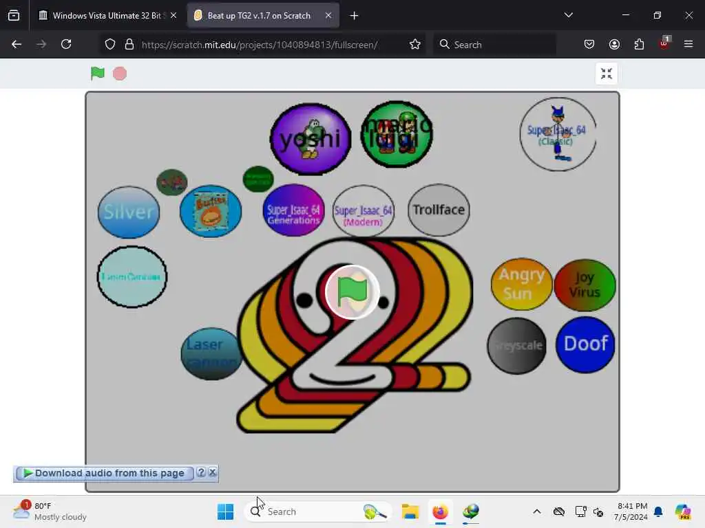
Task: View site security lock information
Action: point(129,45)
